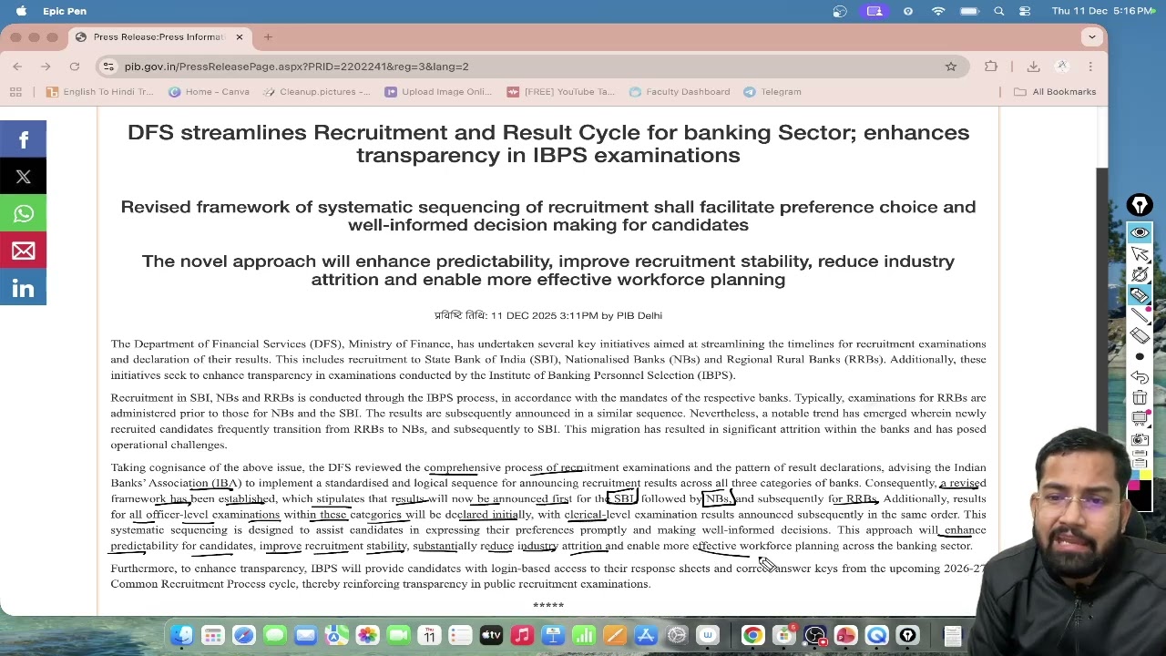Open Finder from the Dock
The width and height of the screenshot is (1166, 656).
point(182,635)
